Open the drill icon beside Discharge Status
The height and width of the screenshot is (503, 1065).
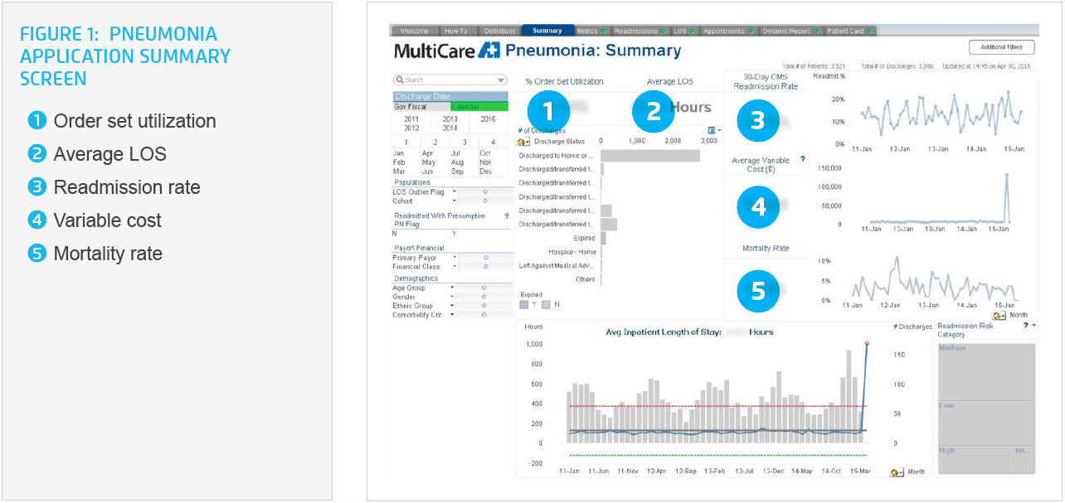pos(522,142)
